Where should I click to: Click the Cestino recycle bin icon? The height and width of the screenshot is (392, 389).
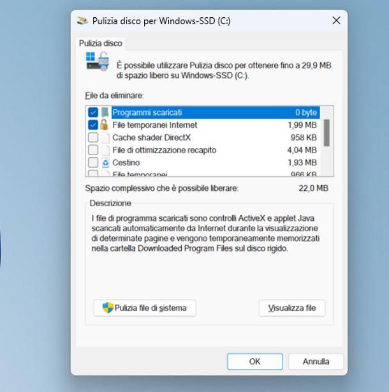[105, 163]
